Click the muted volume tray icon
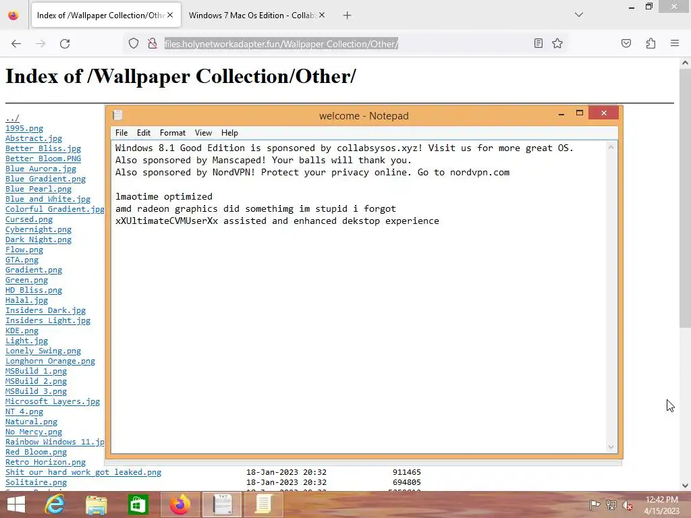Screen dimensions: 691x518 pyautogui.click(x=627, y=505)
